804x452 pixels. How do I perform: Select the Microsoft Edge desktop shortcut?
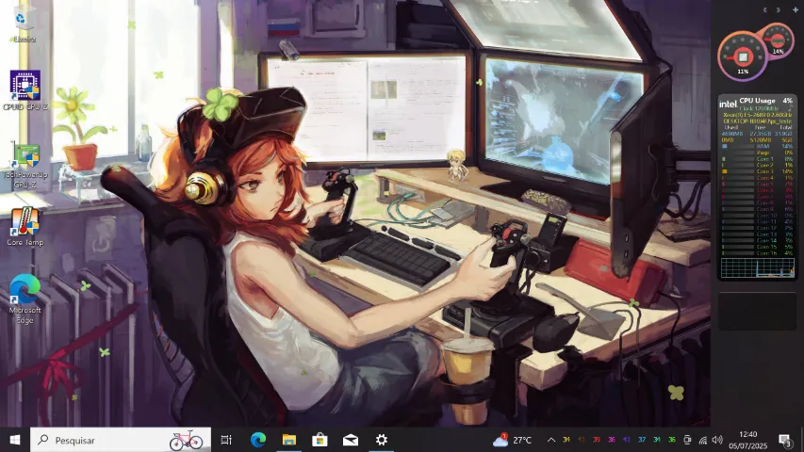click(x=25, y=299)
